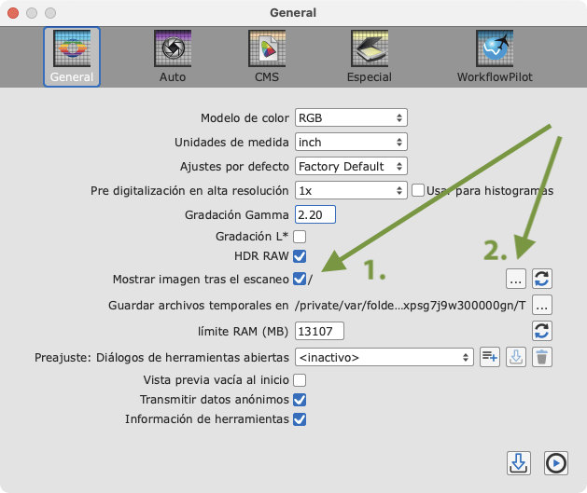Viewport: 587px width, 493px height.
Task: Click the bottom-right play arrow icon
Action: [x=555, y=462]
